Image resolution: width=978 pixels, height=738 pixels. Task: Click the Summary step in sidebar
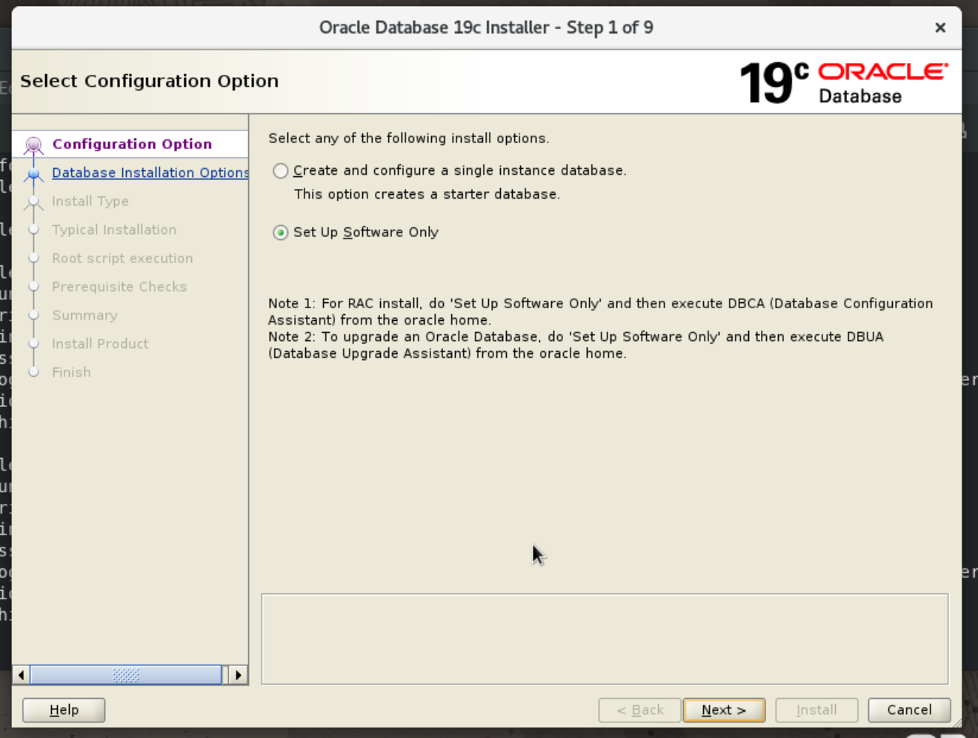(x=84, y=315)
